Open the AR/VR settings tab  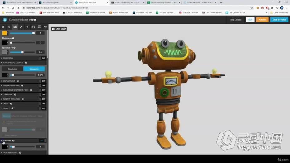tap(39, 27)
